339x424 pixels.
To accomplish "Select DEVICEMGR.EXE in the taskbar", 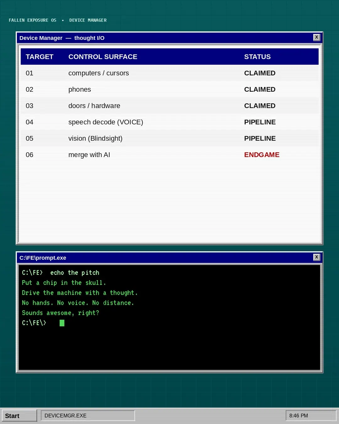I will click(88, 416).
